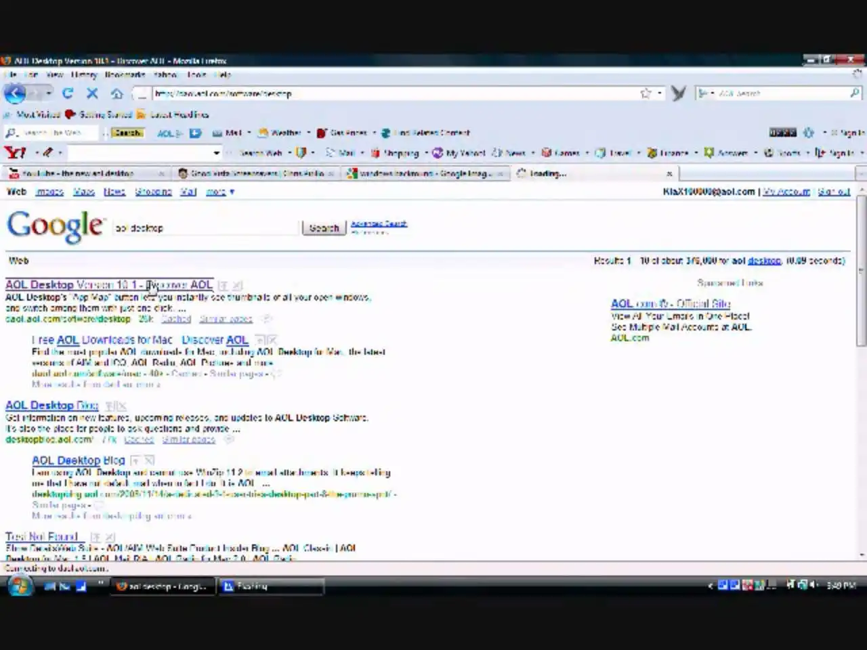The height and width of the screenshot is (650, 867).
Task: Open the Bookmarks menu
Action: pyautogui.click(x=125, y=75)
